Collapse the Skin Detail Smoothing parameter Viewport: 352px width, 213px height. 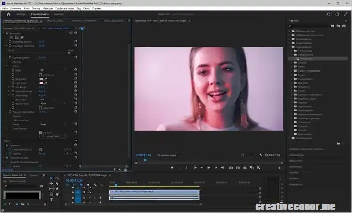(x=6, y=46)
